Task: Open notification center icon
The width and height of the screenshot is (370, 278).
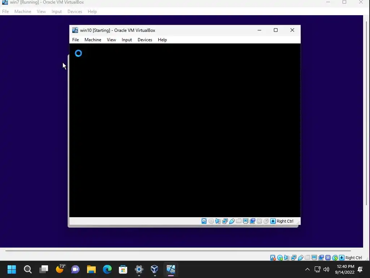Action: [x=360, y=269]
